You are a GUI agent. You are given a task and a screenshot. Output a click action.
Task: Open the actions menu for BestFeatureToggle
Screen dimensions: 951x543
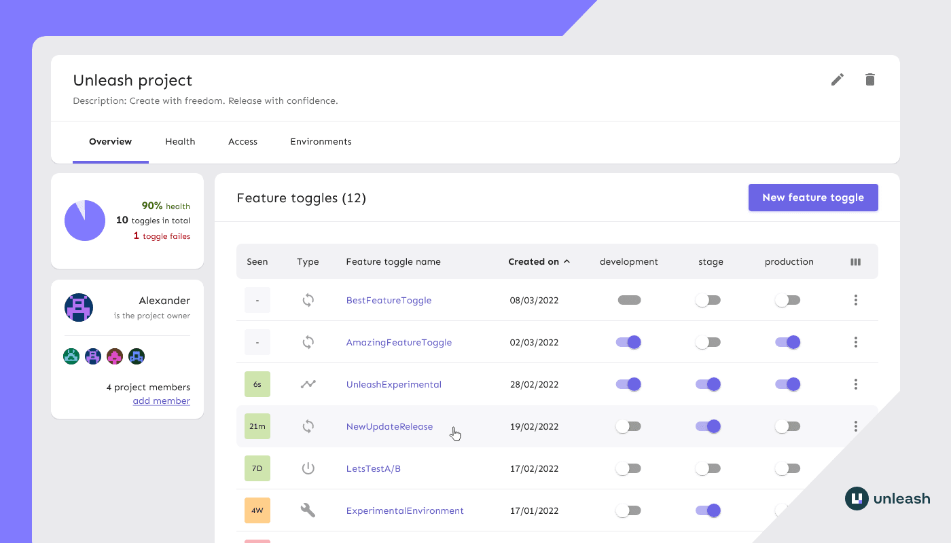[x=856, y=299]
